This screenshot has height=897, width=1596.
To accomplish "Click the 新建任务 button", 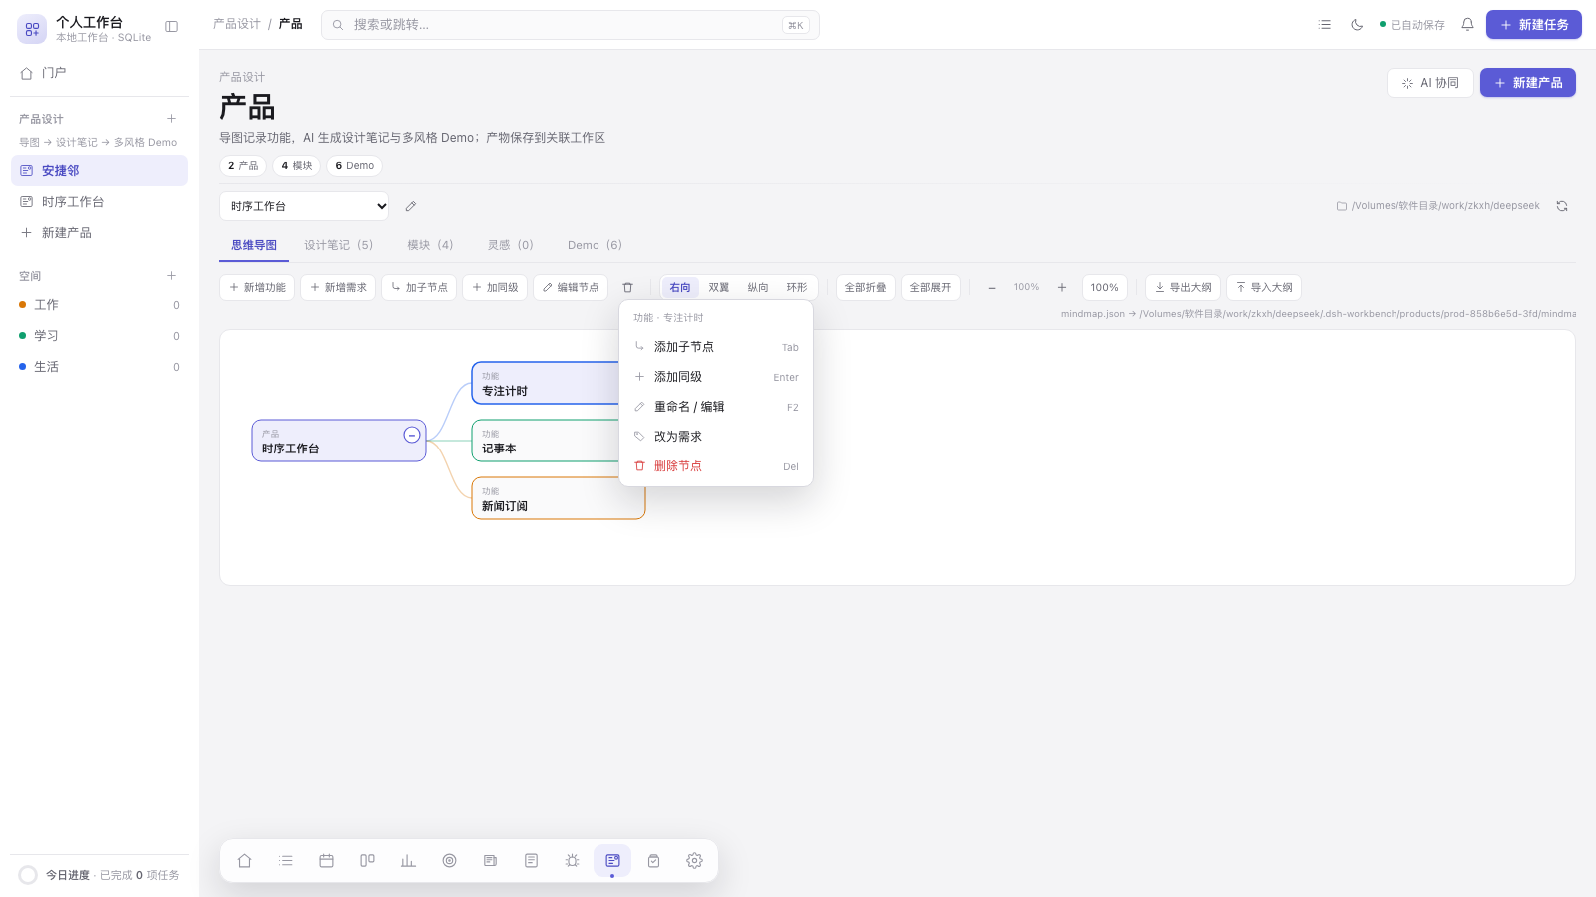I will 1534,25.
